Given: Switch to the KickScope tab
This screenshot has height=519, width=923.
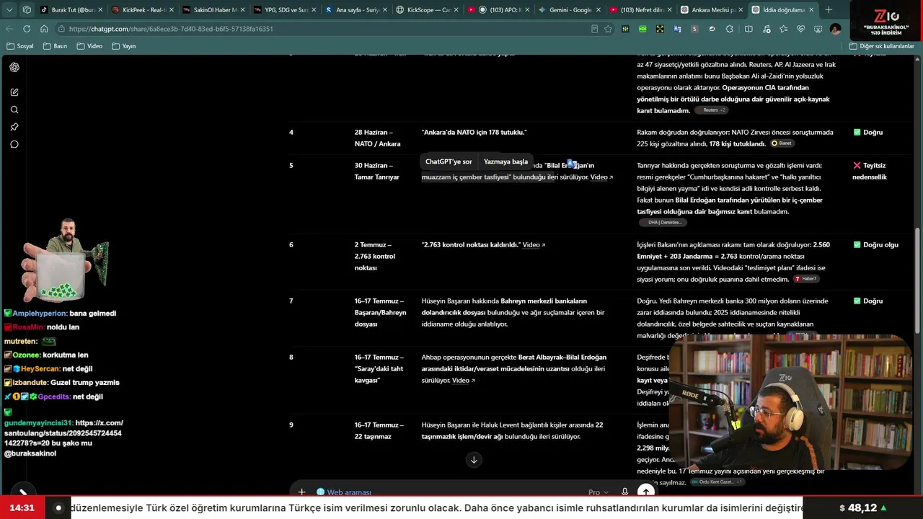Looking at the screenshot, I should coord(427,10).
